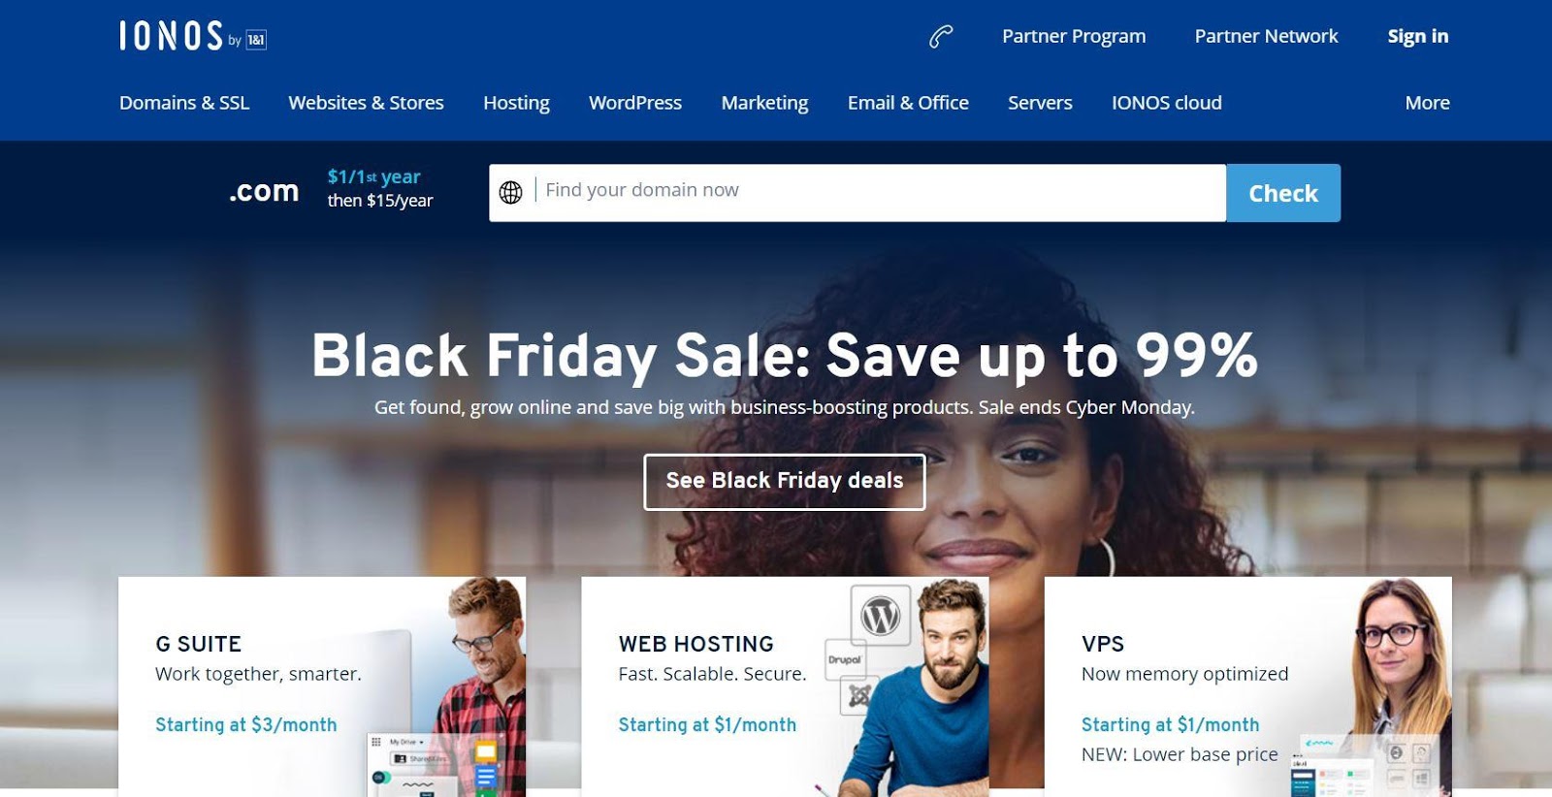Open the Email & Office menu
1552x797 pixels.
coord(908,103)
